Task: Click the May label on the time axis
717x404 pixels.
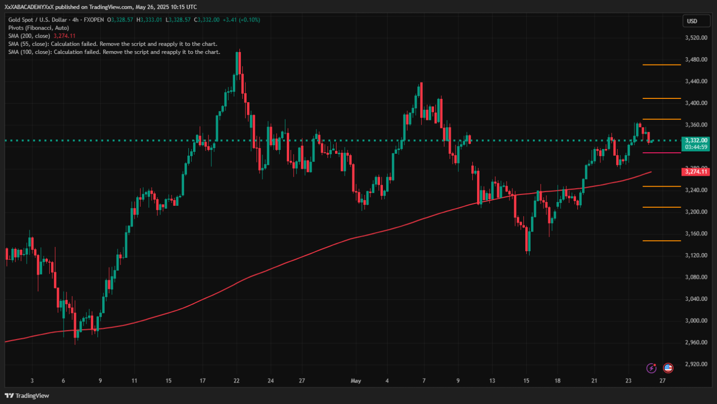Action: coord(356,381)
